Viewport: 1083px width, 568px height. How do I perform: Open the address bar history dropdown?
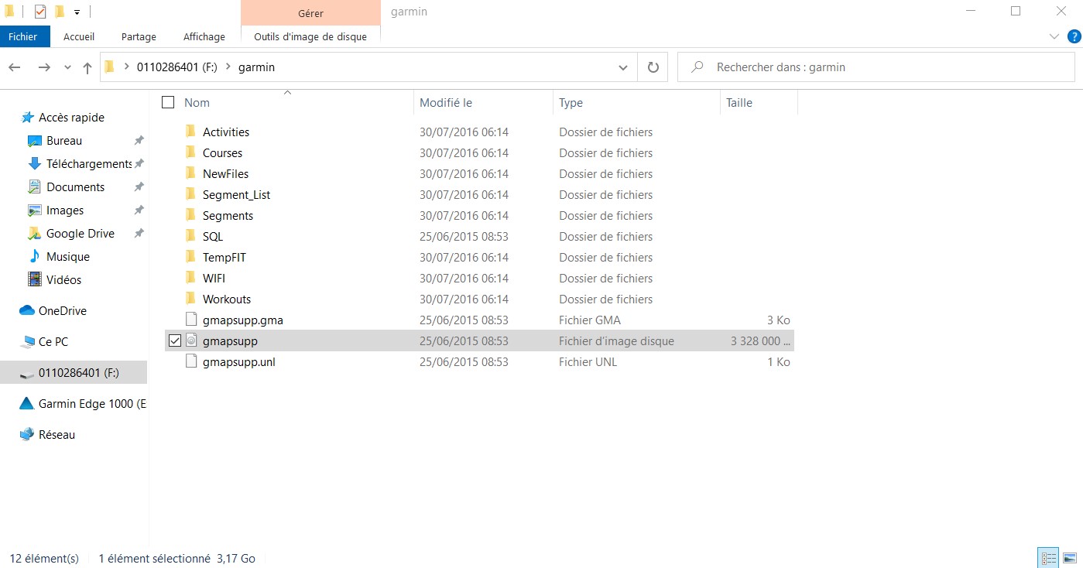tap(623, 67)
